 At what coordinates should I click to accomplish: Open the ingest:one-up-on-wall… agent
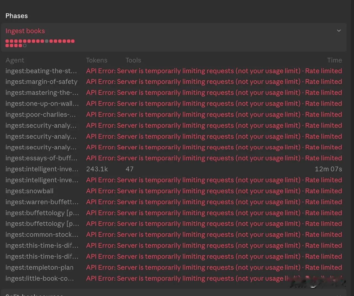(42, 104)
